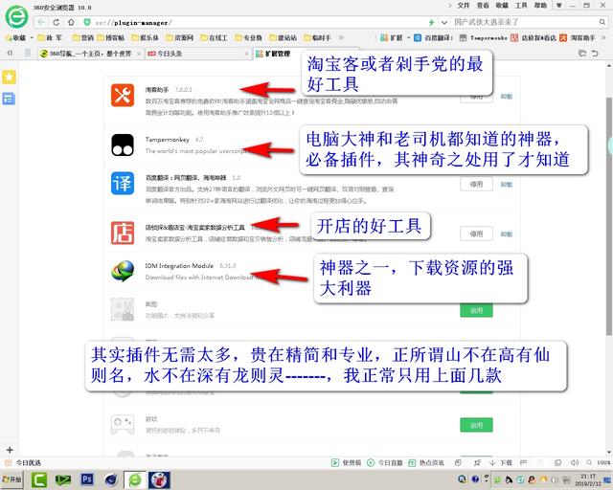
Task: Uninstall 店侦探 via 卸载 link
Action: pos(507,234)
